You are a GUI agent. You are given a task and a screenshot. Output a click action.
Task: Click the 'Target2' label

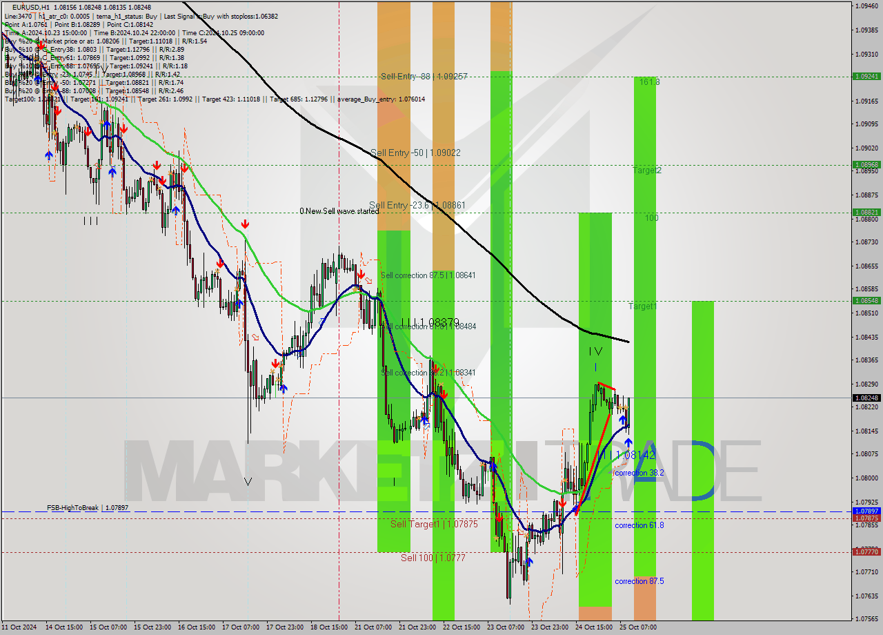coord(647,170)
